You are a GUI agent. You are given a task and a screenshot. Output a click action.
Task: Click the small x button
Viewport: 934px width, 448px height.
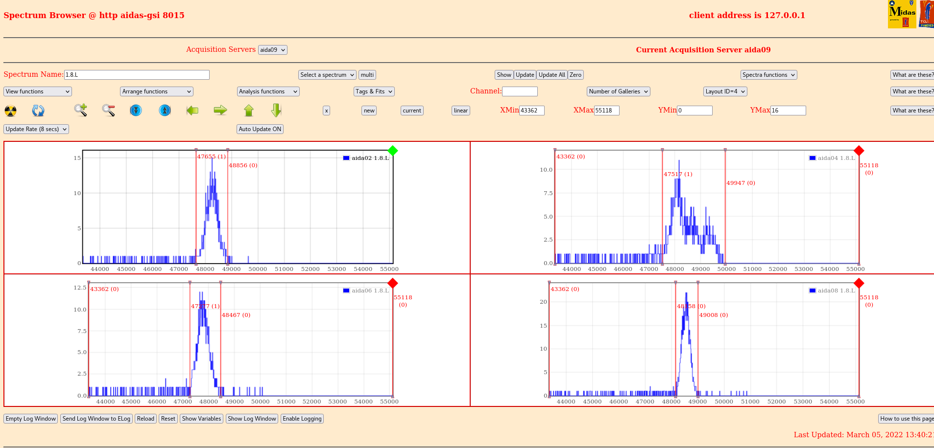pyautogui.click(x=327, y=111)
